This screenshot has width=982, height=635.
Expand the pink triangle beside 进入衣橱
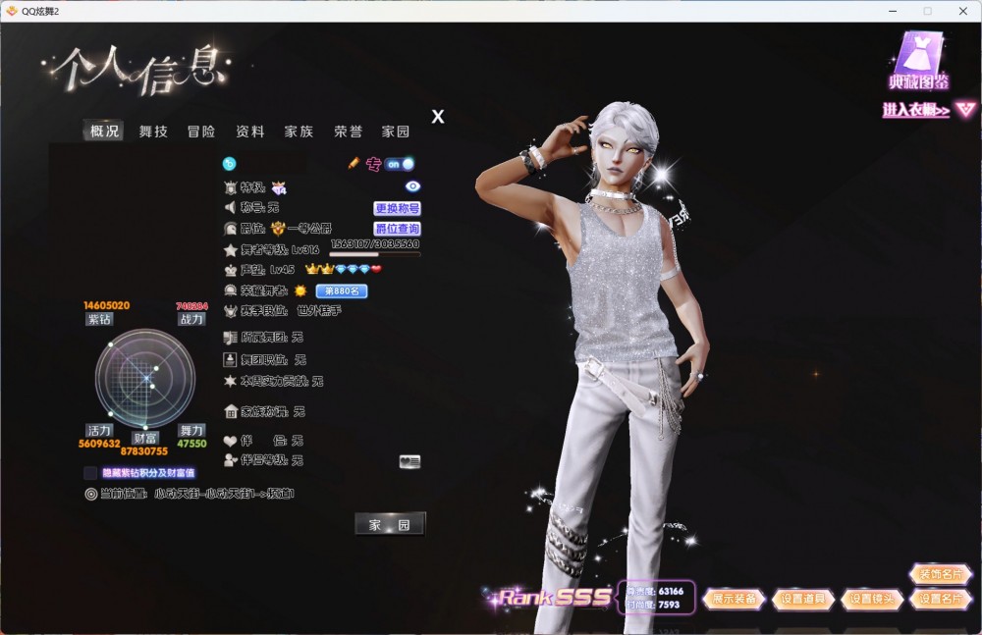pos(965,110)
